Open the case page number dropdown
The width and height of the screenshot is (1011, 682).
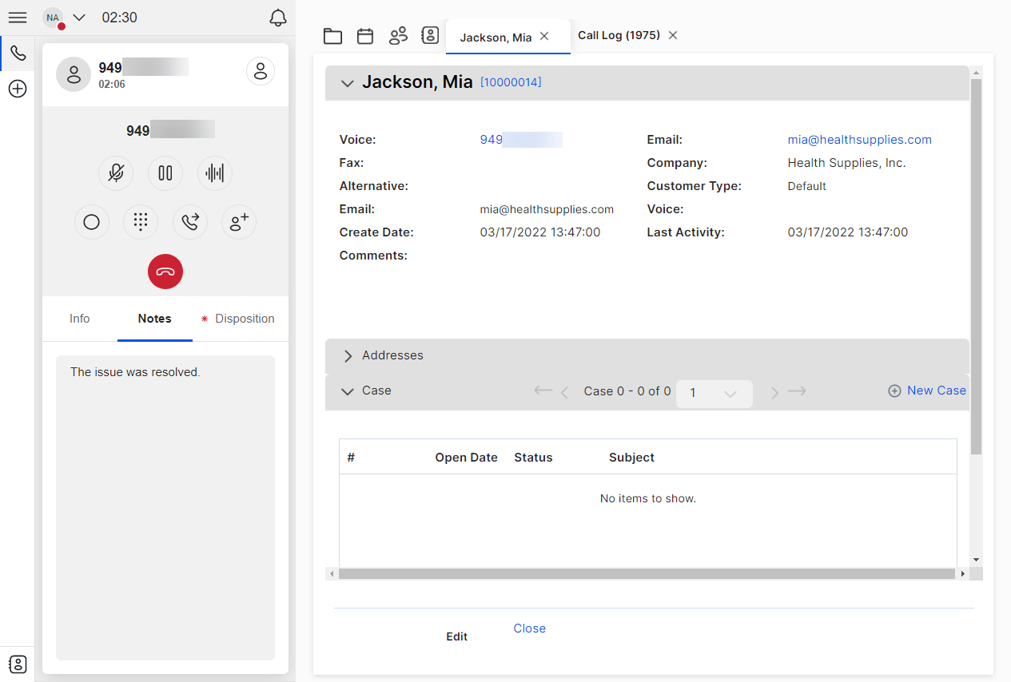pos(714,393)
